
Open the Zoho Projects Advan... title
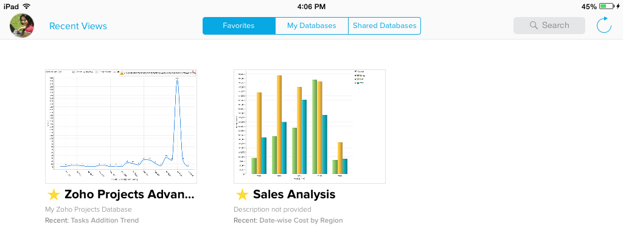point(130,194)
